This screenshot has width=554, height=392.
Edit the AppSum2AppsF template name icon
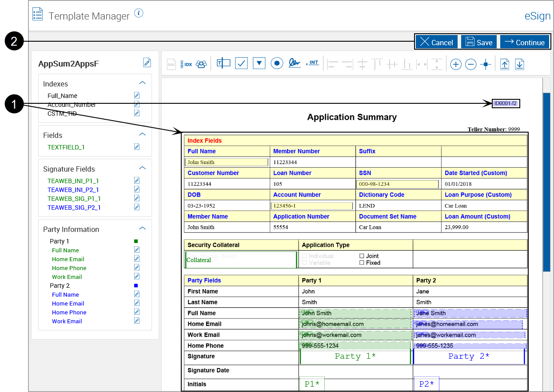147,63
